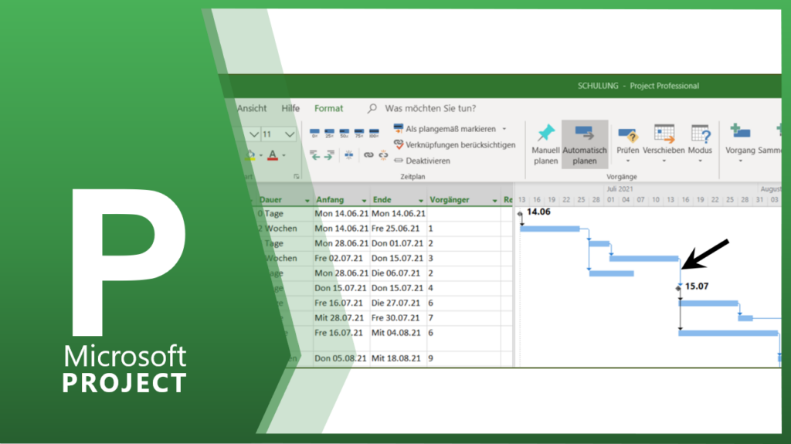Open the Ansicht ribbon tab
Viewport: 791px width, 444px height.
251,108
